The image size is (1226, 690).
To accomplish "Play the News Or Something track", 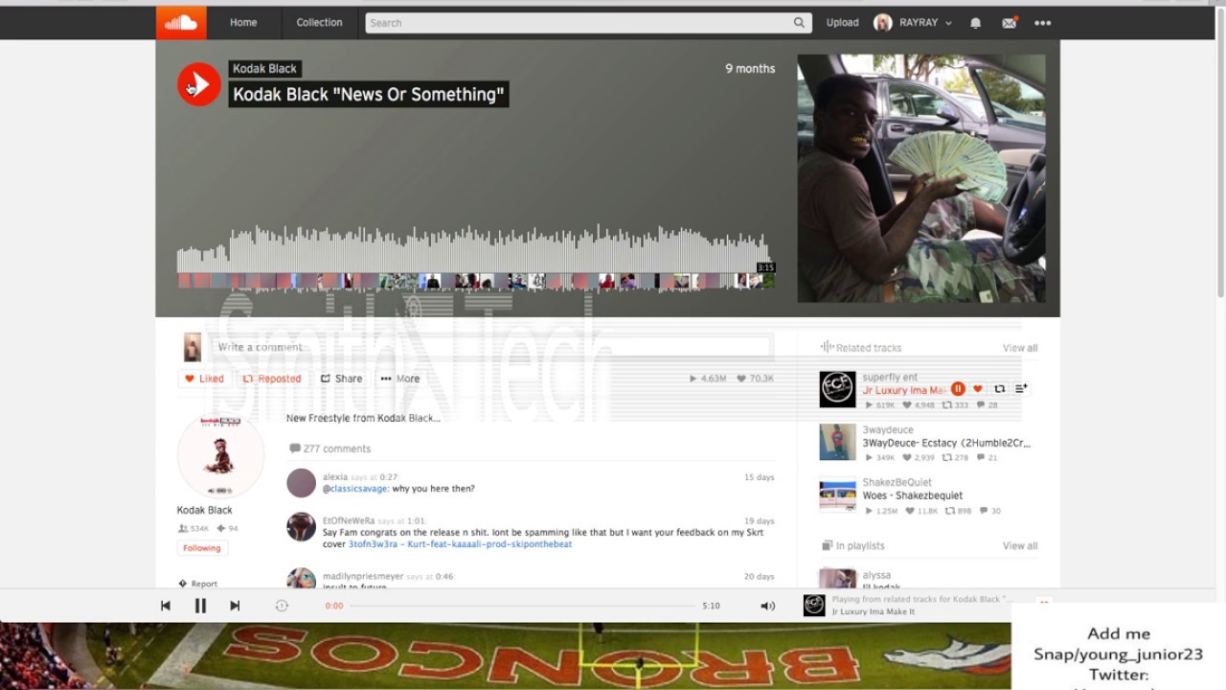I will tap(199, 84).
